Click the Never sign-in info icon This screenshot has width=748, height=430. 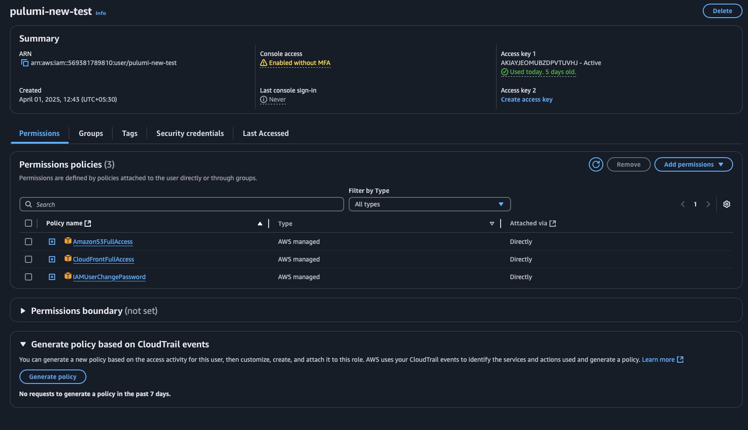point(264,99)
